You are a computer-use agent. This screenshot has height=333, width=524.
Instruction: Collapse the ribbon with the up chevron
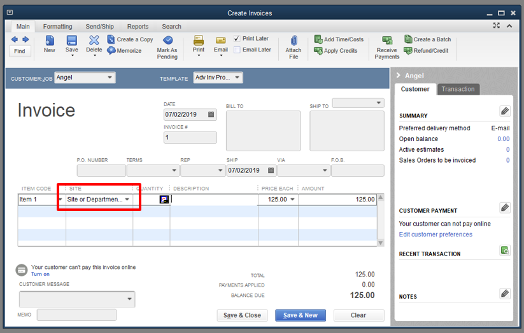[509, 26]
